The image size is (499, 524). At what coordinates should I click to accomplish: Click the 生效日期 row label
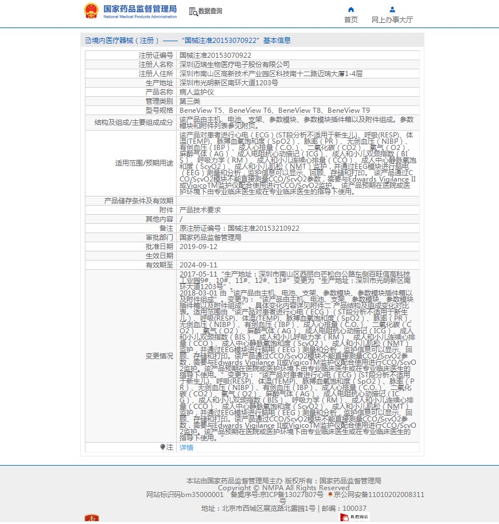tap(159, 255)
